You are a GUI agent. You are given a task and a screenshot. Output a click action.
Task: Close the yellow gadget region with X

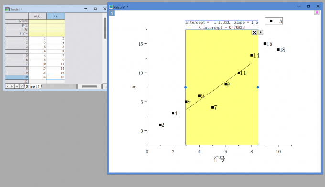tap(254, 32)
